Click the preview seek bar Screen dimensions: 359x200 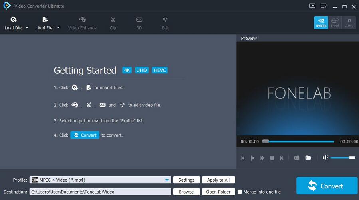coord(298,141)
